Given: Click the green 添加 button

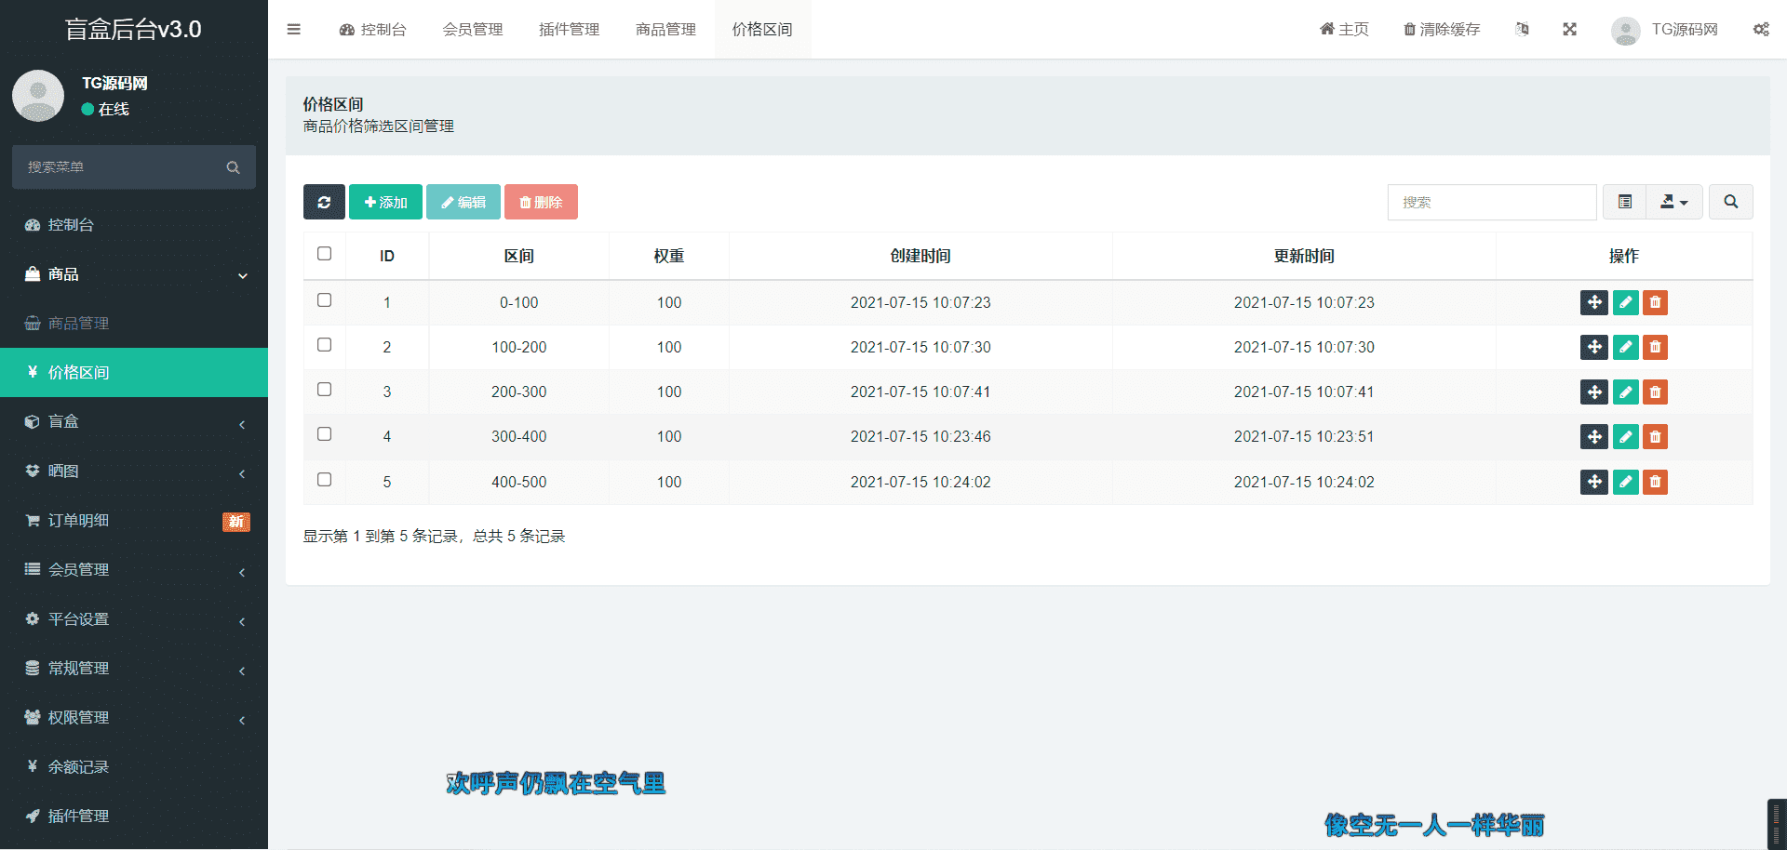Looking at the screenshot, I should 385,202.
